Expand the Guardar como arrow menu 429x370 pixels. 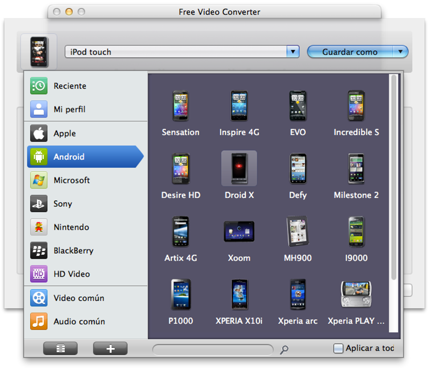(400, 51)
